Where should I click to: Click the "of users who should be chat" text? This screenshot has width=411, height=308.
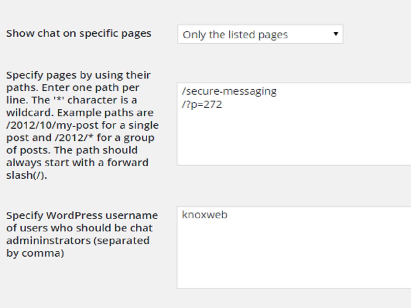click(x=79, y=228)
